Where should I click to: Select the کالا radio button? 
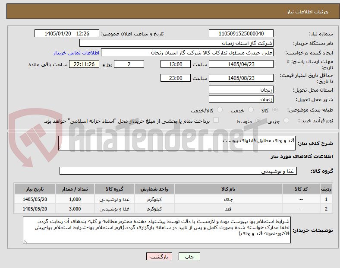tap(275, 110)
